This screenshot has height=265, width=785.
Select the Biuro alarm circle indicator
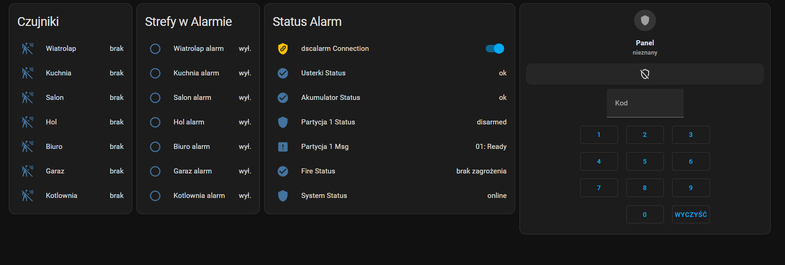155,147
